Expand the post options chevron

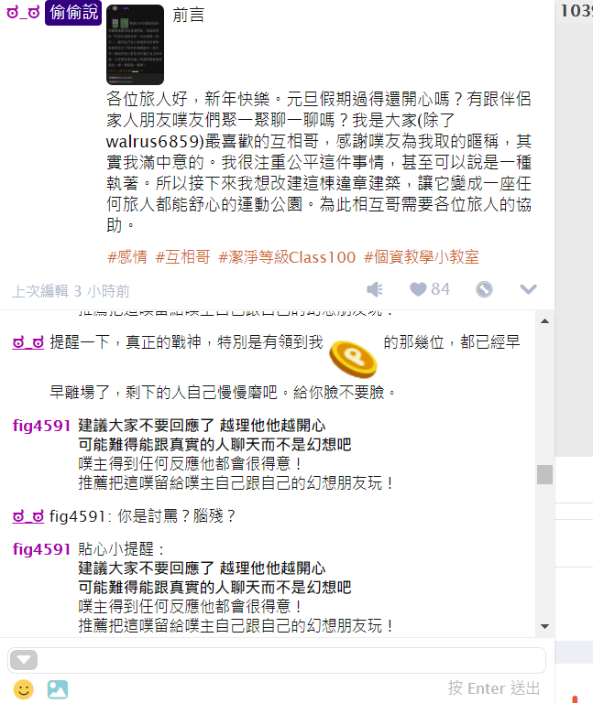[528, 289]
